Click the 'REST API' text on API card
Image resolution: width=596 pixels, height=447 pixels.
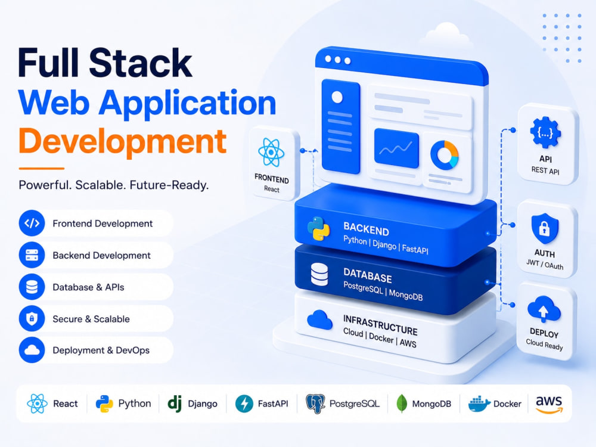click(545, 170)
